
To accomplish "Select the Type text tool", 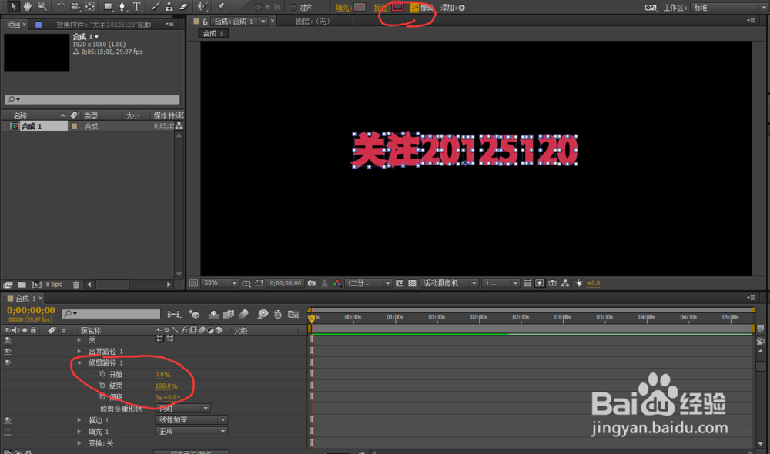I will point(137,7).
